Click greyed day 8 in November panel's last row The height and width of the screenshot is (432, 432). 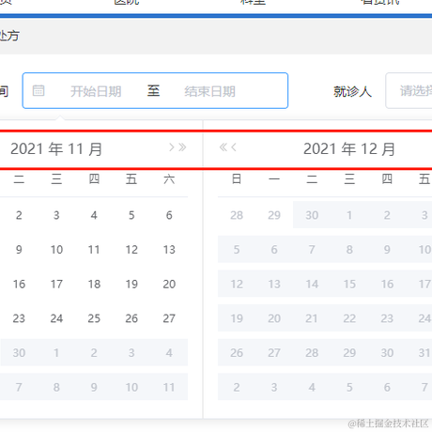tap(56, 388)
